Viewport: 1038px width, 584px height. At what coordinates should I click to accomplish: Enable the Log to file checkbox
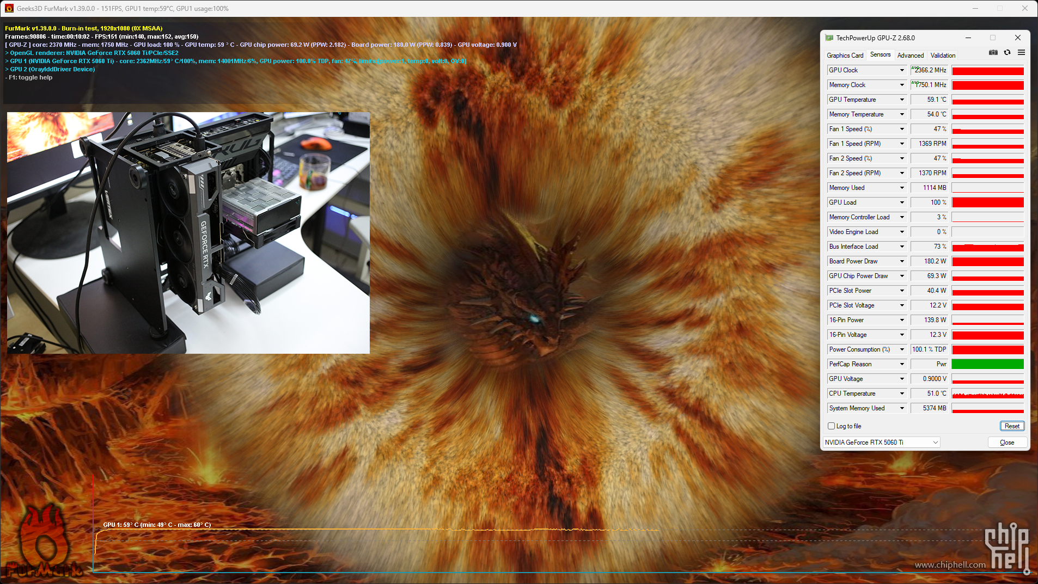(x=831, y=426)
